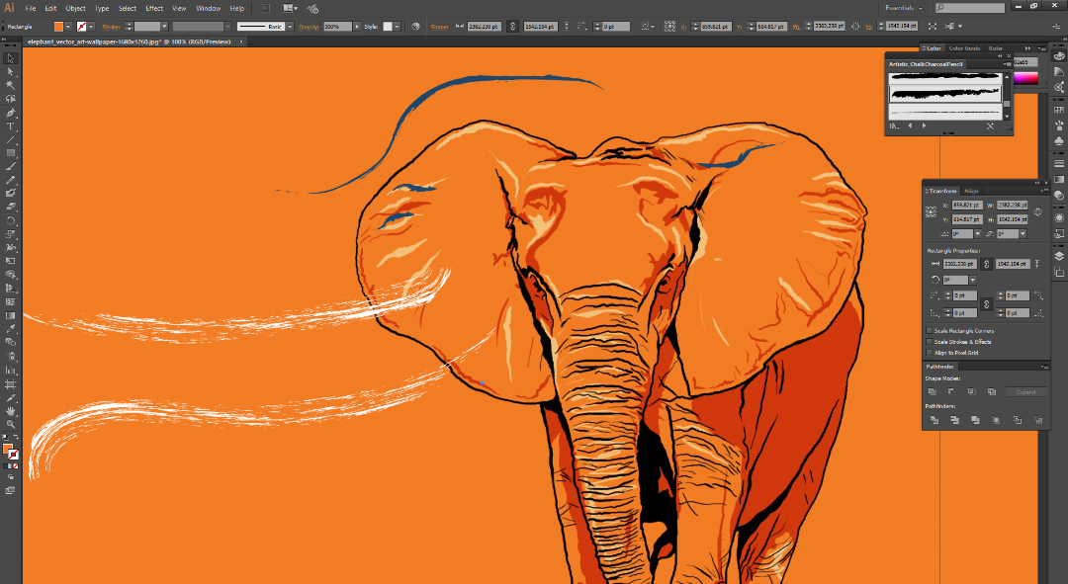Toggle Scale Strokes & Effects checkbox
This screenshot has width=1068, height=584.
pos(929,342)
